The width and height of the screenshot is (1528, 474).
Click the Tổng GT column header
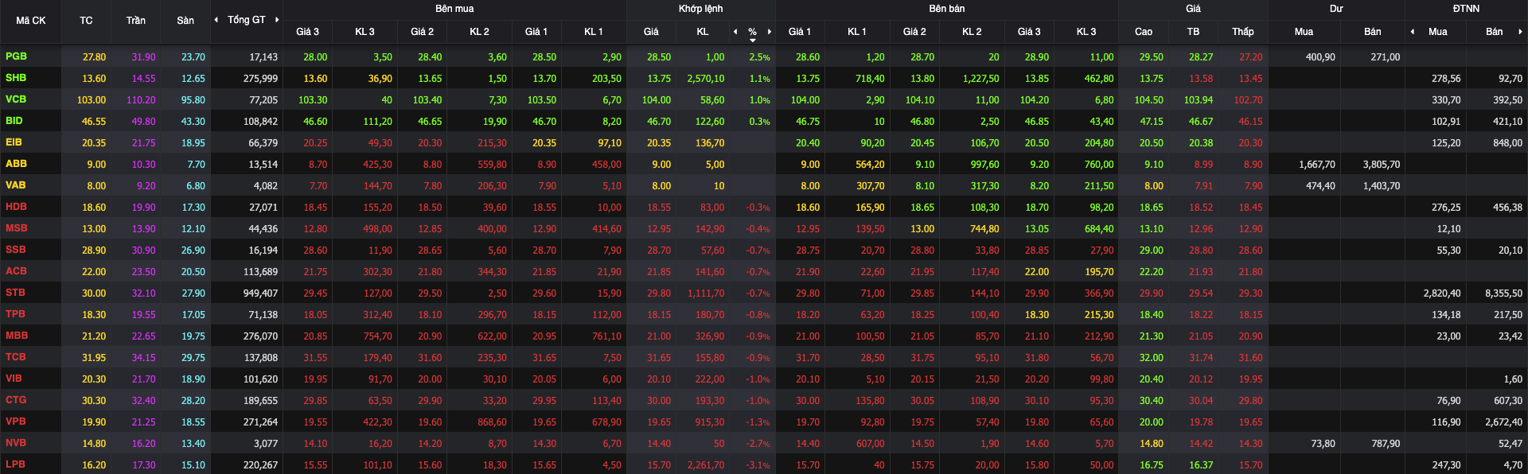247,20
